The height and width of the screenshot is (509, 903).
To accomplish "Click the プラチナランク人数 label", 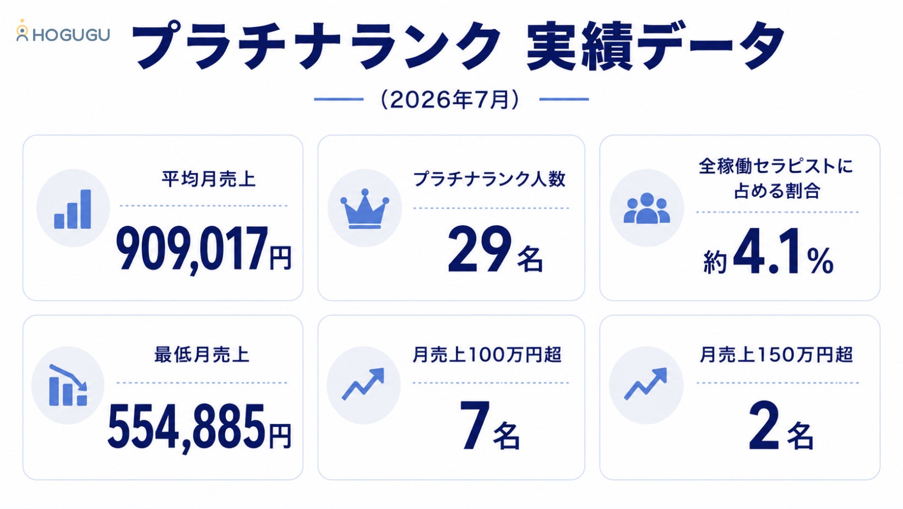I will [489, 179].
